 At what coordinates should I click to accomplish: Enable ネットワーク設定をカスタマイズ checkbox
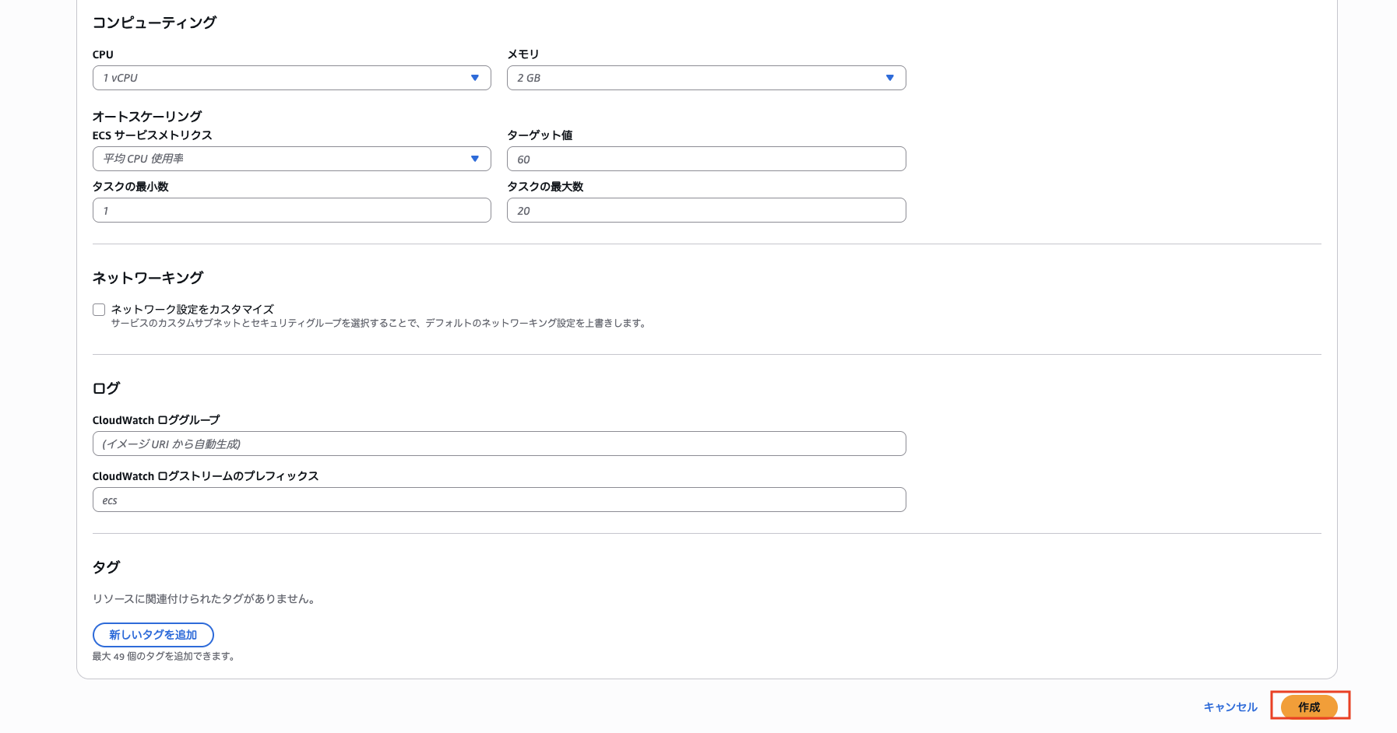tap(99, 310)
